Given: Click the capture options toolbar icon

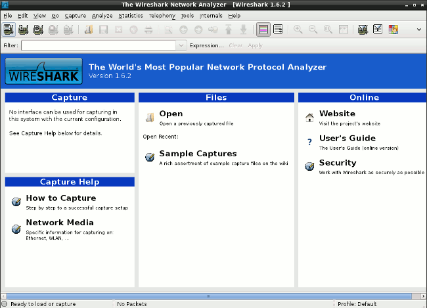Looking at the screenshot, I should pyautogui.click(x=24, y=30).
